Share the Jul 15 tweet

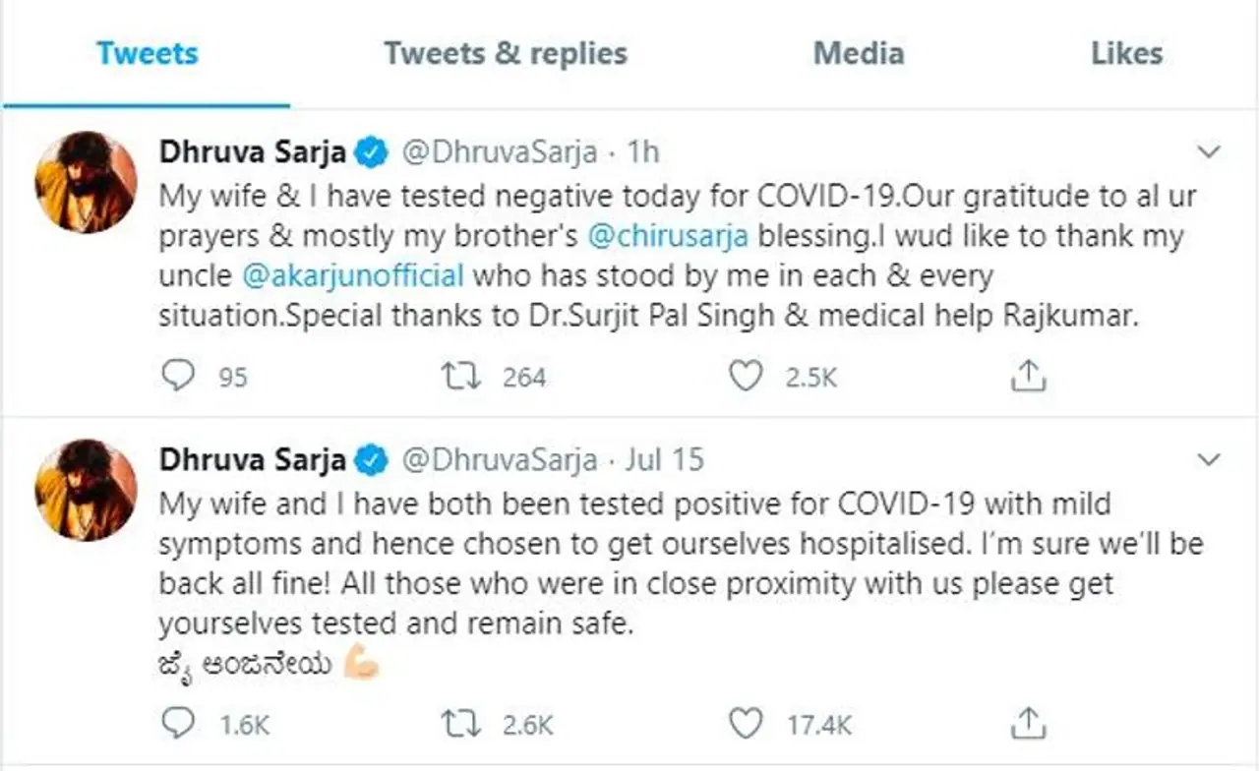coord(1027,724)
